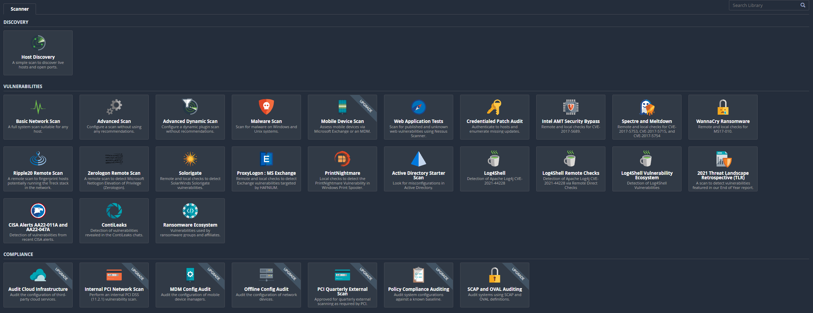
Task: Click the VULNERABILITIES section heading
Action: point(23,86)
